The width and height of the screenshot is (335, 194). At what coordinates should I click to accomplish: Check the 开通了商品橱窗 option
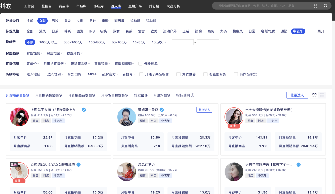(141, 74)
